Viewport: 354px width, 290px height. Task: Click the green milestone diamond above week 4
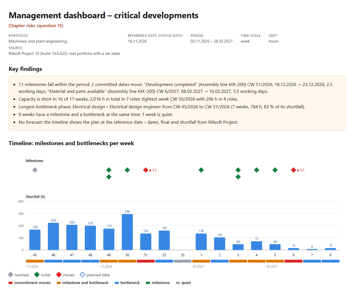point(257,170)
